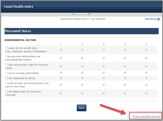The height and width of the screenshot is (121, 163).
Task: Pick 3 for one caring friend statement
Action: point(104,85)
